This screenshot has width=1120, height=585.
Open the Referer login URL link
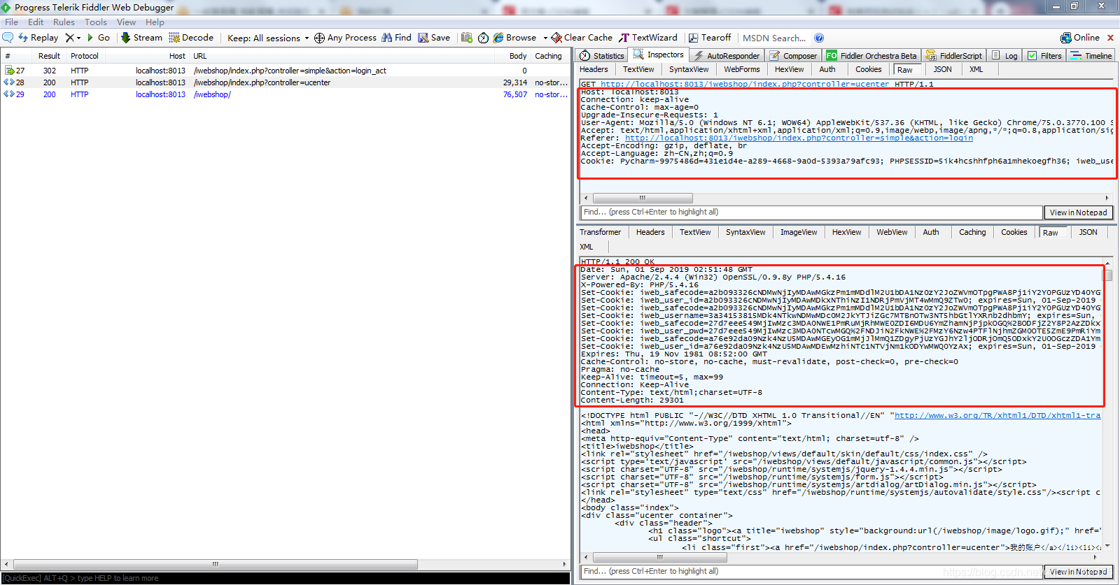(x=799, y=138)
